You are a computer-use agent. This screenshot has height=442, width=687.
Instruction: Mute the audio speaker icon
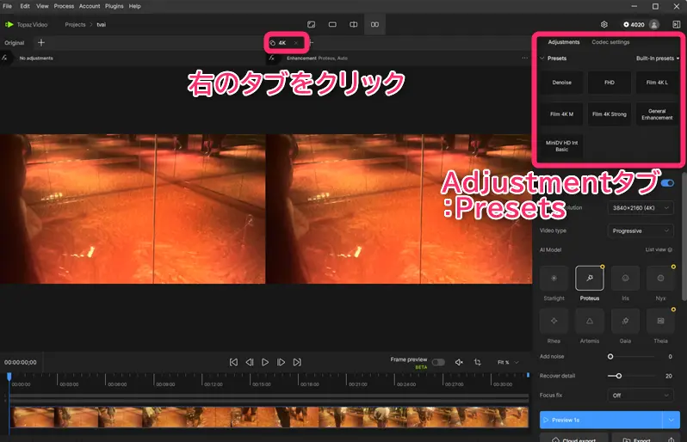459,362
